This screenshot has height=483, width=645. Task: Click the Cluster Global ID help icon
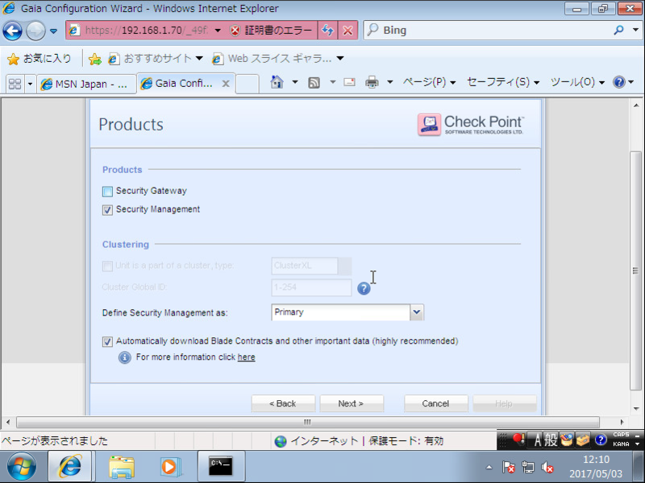364,288
